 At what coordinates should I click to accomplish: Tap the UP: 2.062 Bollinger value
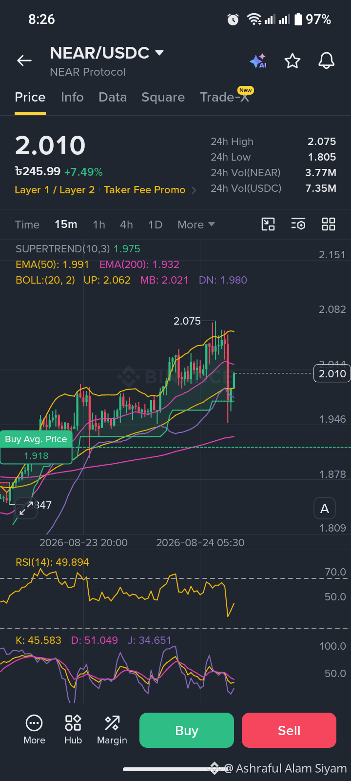point(107,280)
